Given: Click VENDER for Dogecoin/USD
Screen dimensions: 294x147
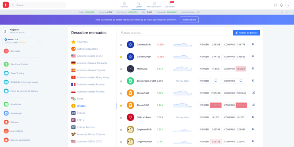Looking at the screenshot, I should click(210, 141).
